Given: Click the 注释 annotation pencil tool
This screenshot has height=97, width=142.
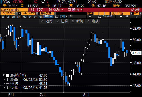Looking at the screenshot, I should (x=62, y=21).
